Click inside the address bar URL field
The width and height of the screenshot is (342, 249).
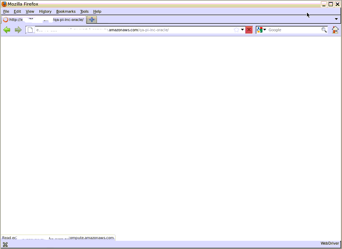point(133,30)
